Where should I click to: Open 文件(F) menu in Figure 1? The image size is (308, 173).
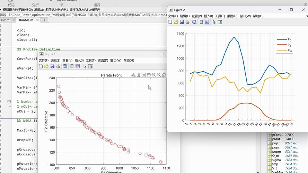(44, 61)
